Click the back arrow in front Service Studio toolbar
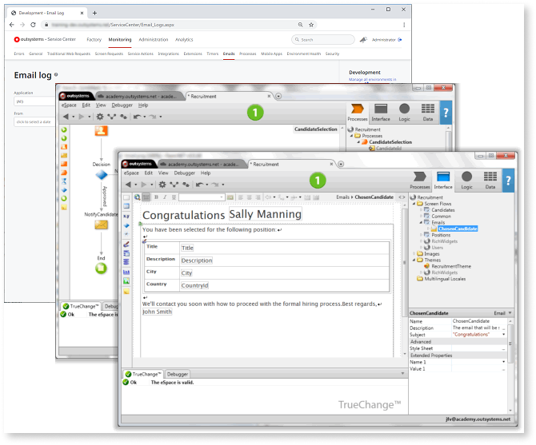Image resolution: width=536 pixels, height=445 pixels. tap(128, 185)
